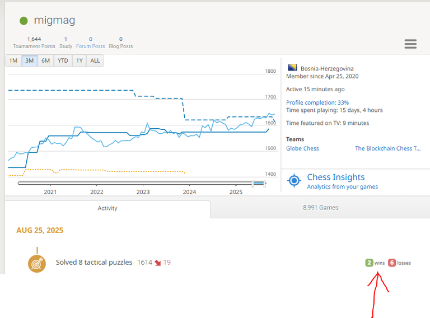Select the ALL time range
This screenshot has width=430, height=318.
pyautogui.click(x=95, y=60)
